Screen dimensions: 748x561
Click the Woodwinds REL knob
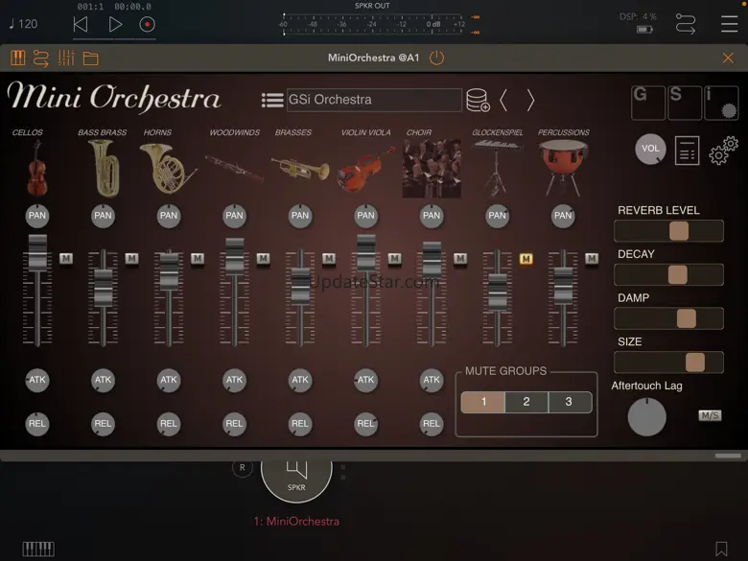[x=234, y=424]
